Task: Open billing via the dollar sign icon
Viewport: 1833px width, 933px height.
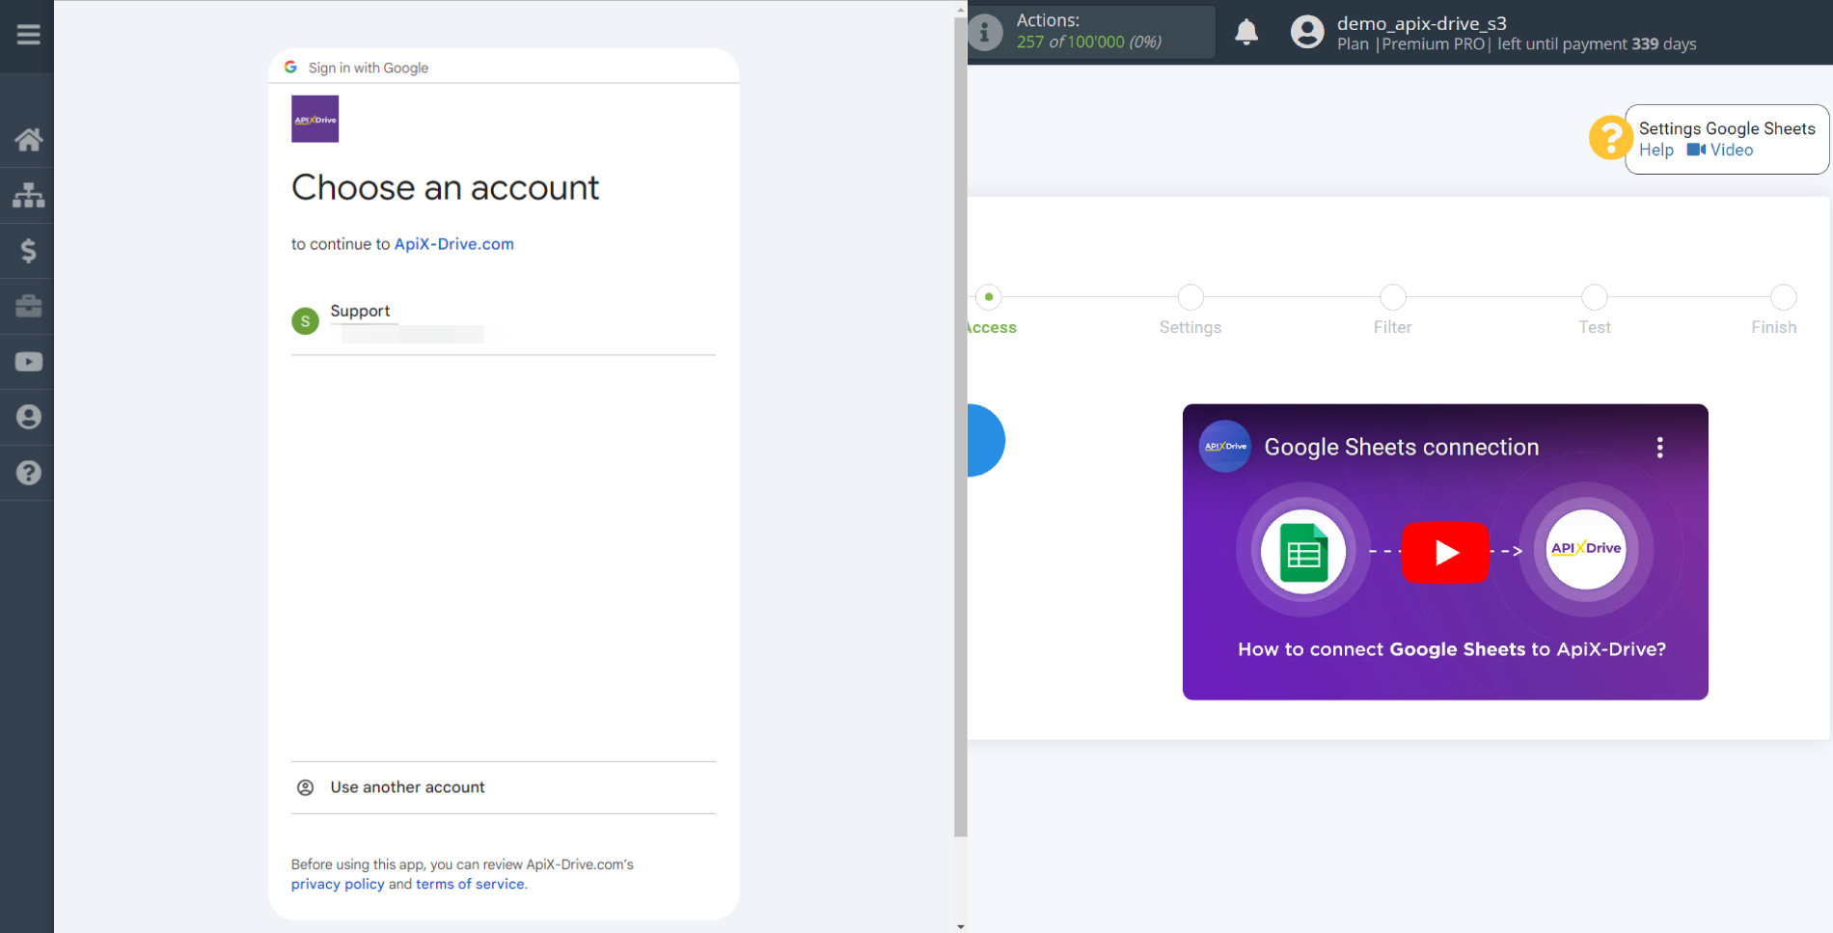Action: [28, 251]
